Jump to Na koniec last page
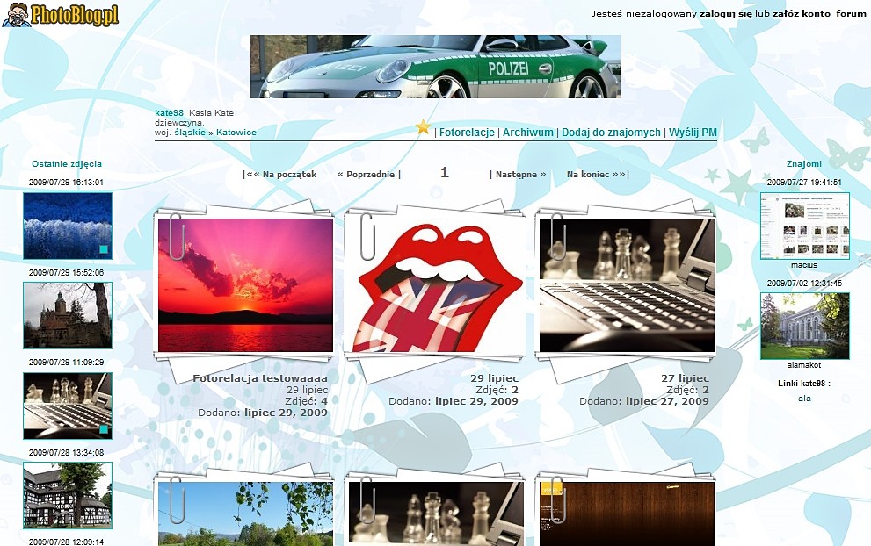The image size is (871, 546). point(598,174)
